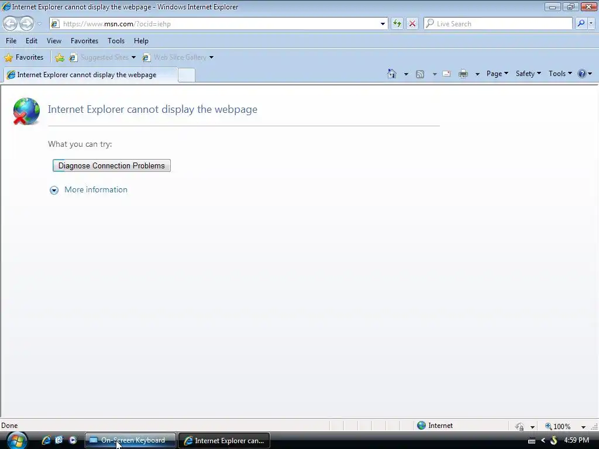
Task: Expand the Web Slice Gallery dropdown arrow
Action: [x=211, y=57]
